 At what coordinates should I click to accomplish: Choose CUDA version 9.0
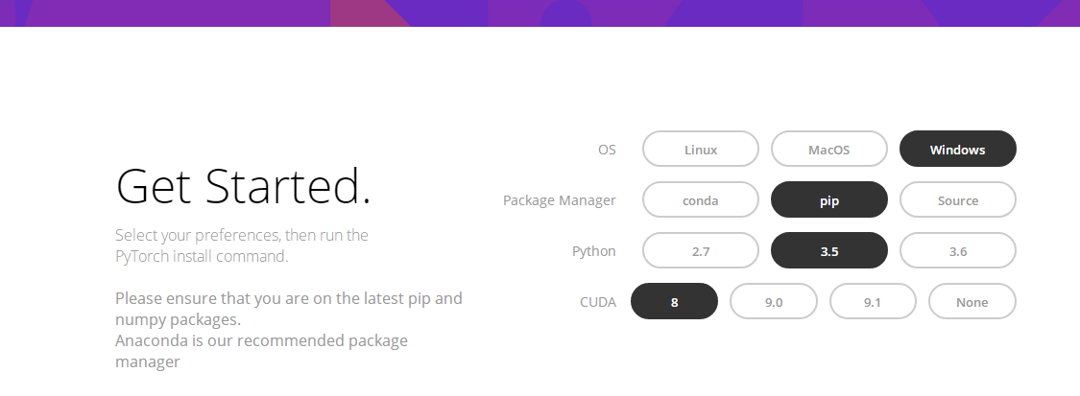point(774,302)
